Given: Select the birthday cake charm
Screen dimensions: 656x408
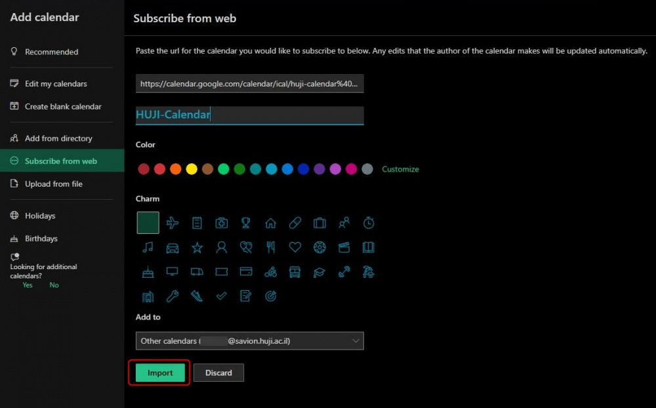Looking at the screenshot, I should pyautogui.click(x=148, y=272).
